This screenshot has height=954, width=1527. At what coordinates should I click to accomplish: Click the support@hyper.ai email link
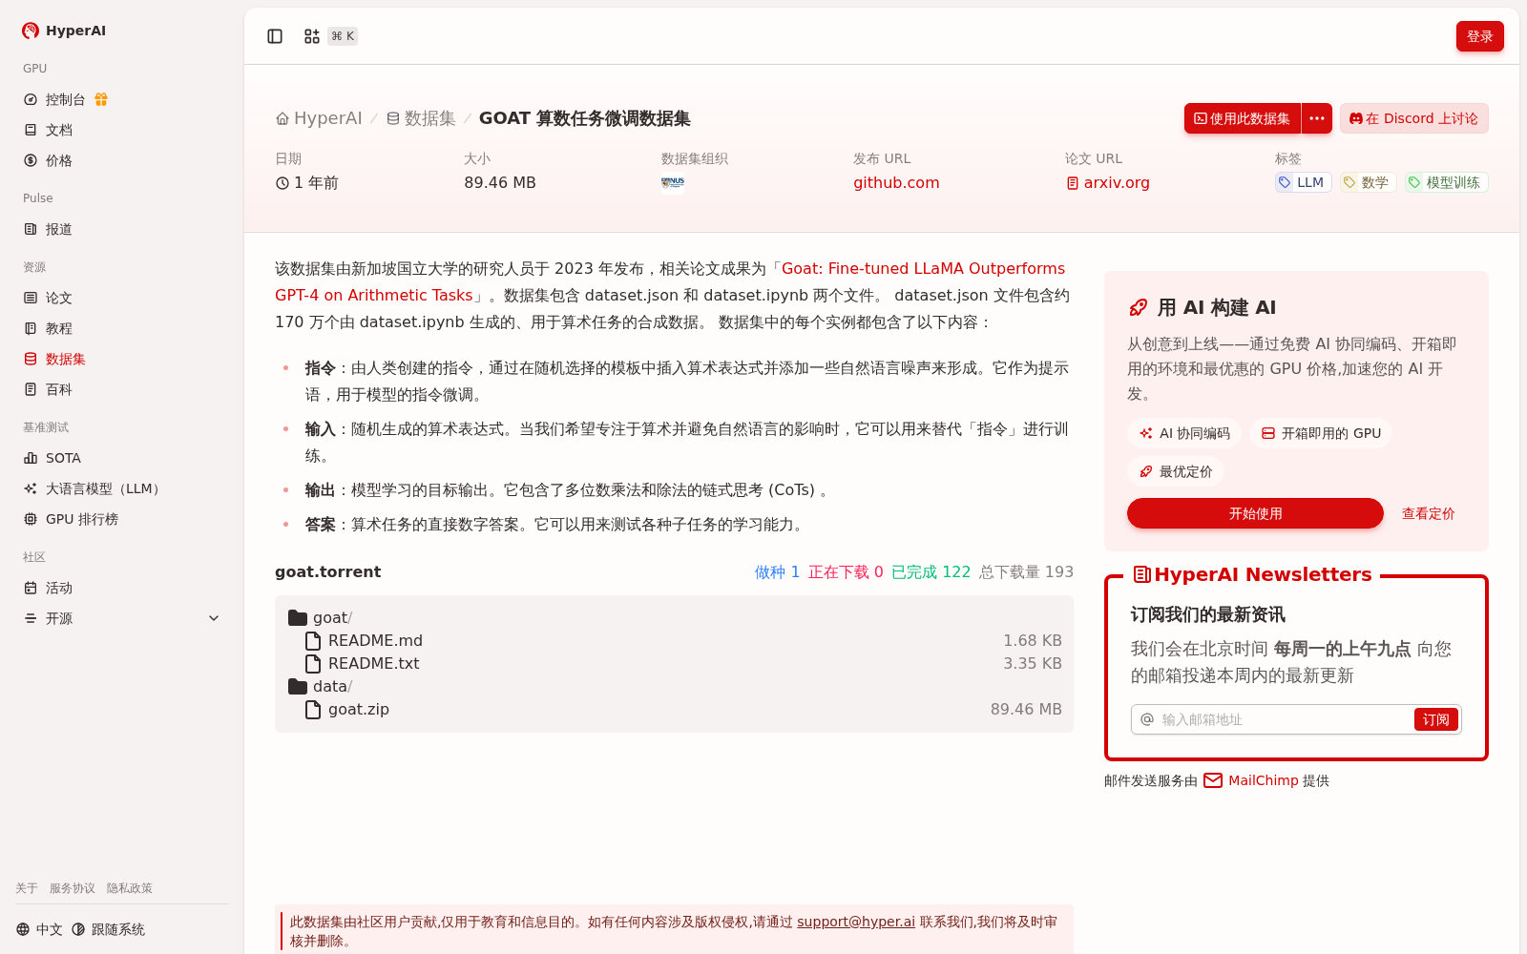click(856, 922)
